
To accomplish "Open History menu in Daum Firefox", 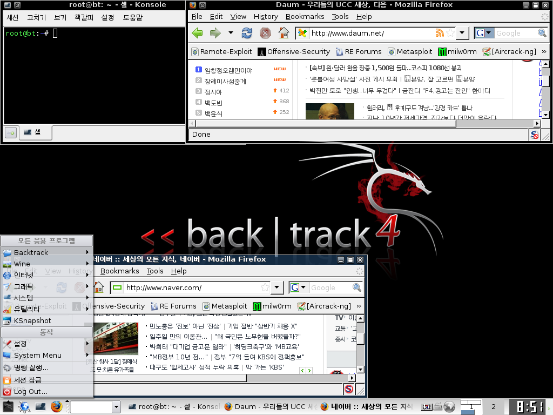I will pyautogui.click(x=266, y=17).
